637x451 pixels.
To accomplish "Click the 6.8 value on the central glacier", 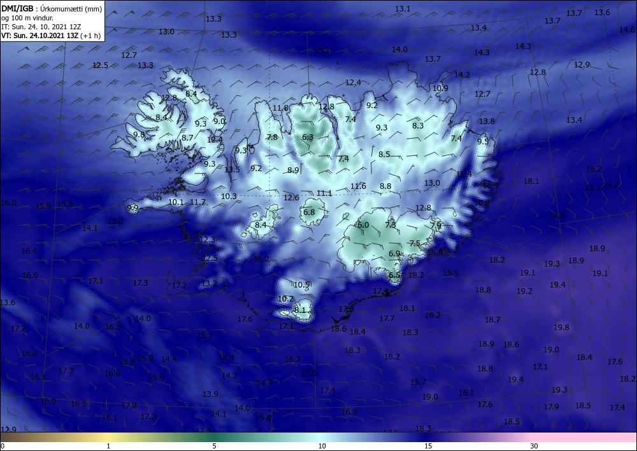I will click(309, 212).
